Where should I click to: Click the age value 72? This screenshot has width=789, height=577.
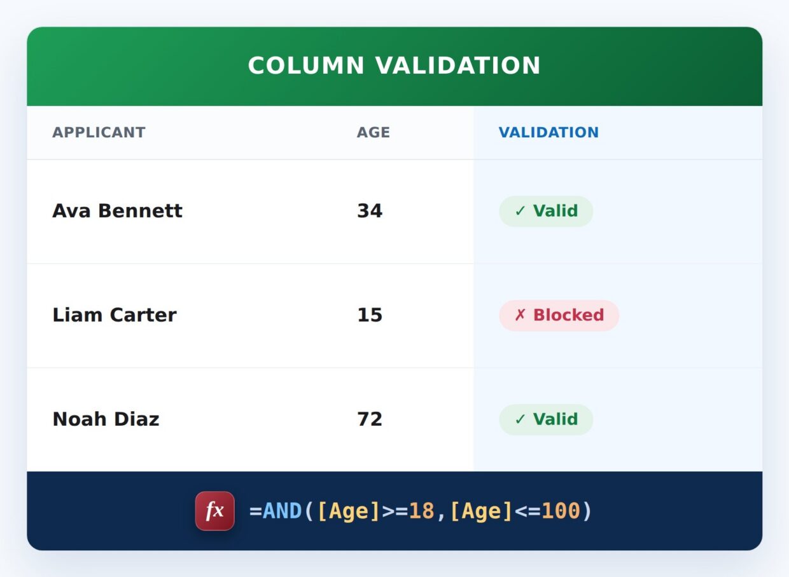coord(370,419)
